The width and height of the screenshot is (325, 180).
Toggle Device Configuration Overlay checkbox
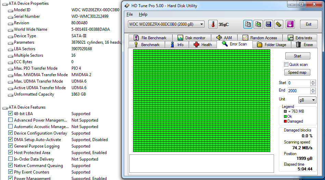click(10, 133)
